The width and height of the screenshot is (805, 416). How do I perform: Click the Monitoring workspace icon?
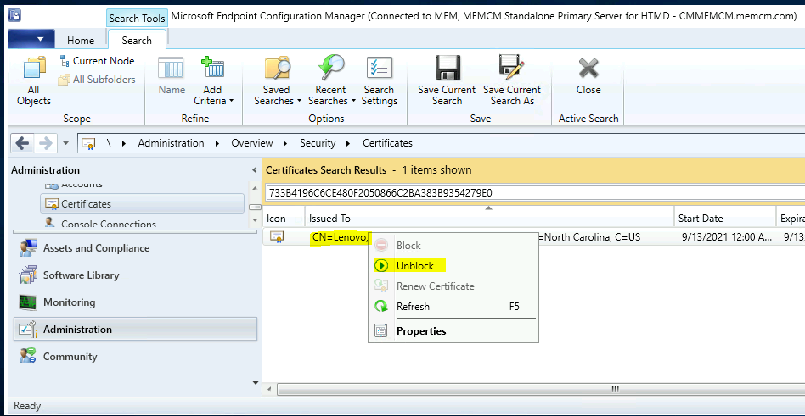point(28,302)
